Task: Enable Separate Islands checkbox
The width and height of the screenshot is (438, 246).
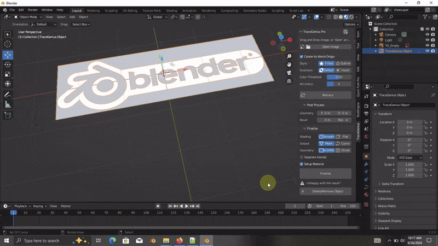Action: tap(302, 157)
